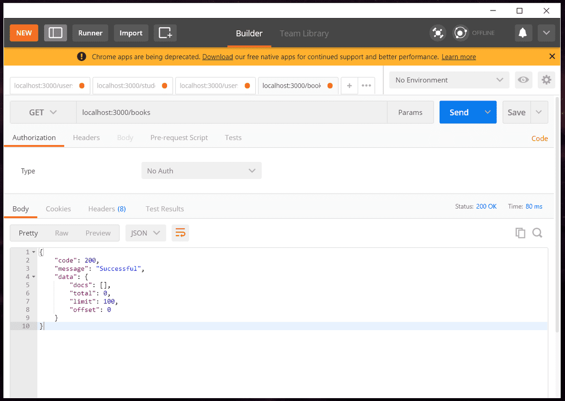
Task: Search within the response body
Action: [537, 233]
